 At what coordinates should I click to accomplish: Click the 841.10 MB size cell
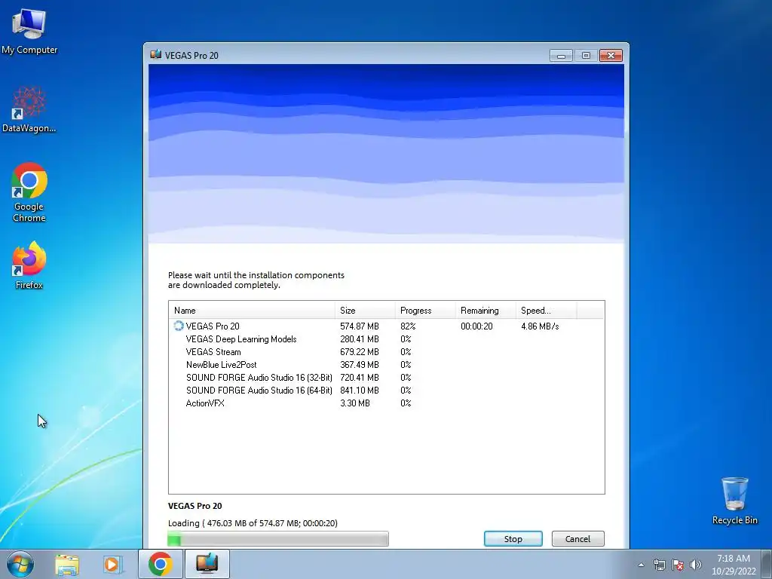click(360, 390)
